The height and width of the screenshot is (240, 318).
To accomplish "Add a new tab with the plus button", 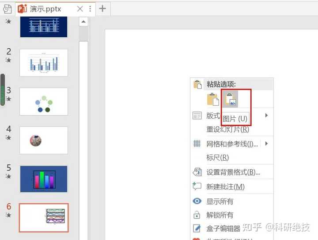I will [102, 8].
